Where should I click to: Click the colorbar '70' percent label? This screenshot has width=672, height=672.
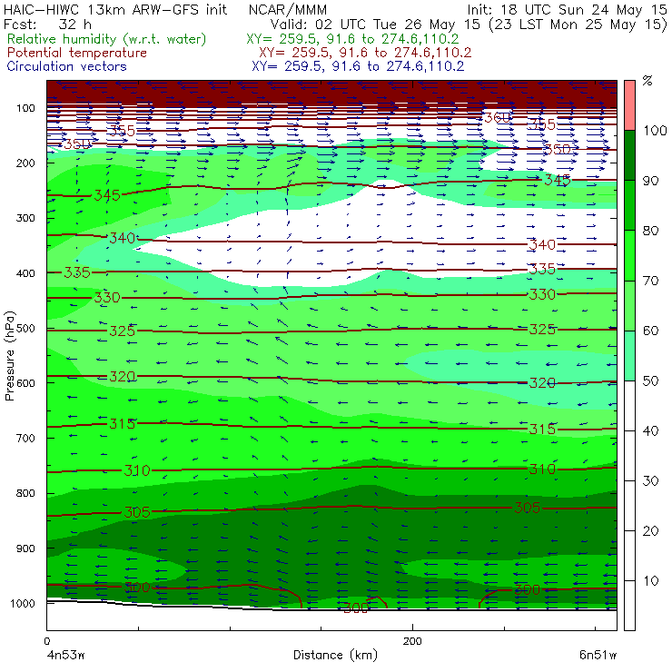tap(650, 281)
